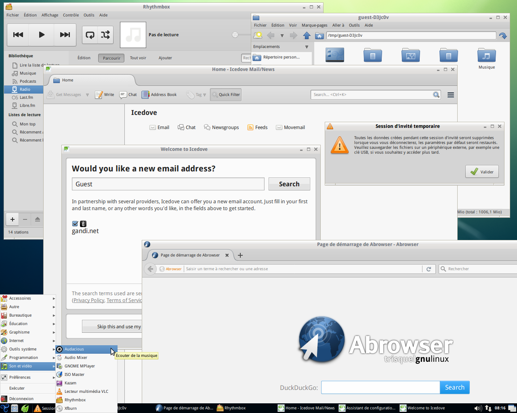Viewport: 517px width, 413px height.
Task: Click DuckDuckGo Search button
Action: pos(454,387)
